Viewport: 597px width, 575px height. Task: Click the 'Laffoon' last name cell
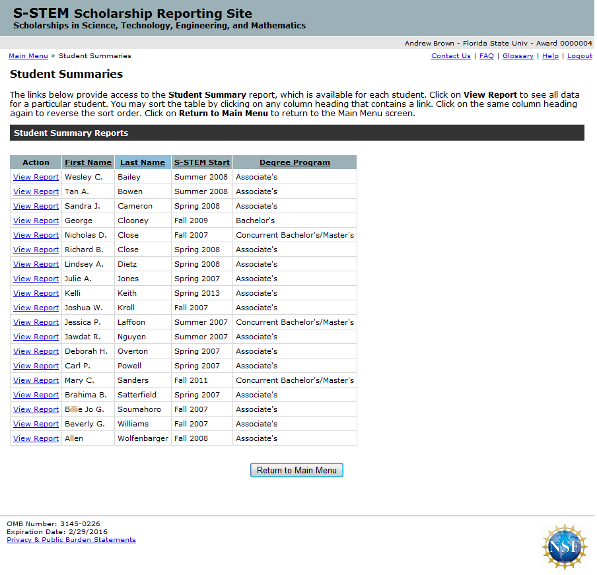pos(143,322)
